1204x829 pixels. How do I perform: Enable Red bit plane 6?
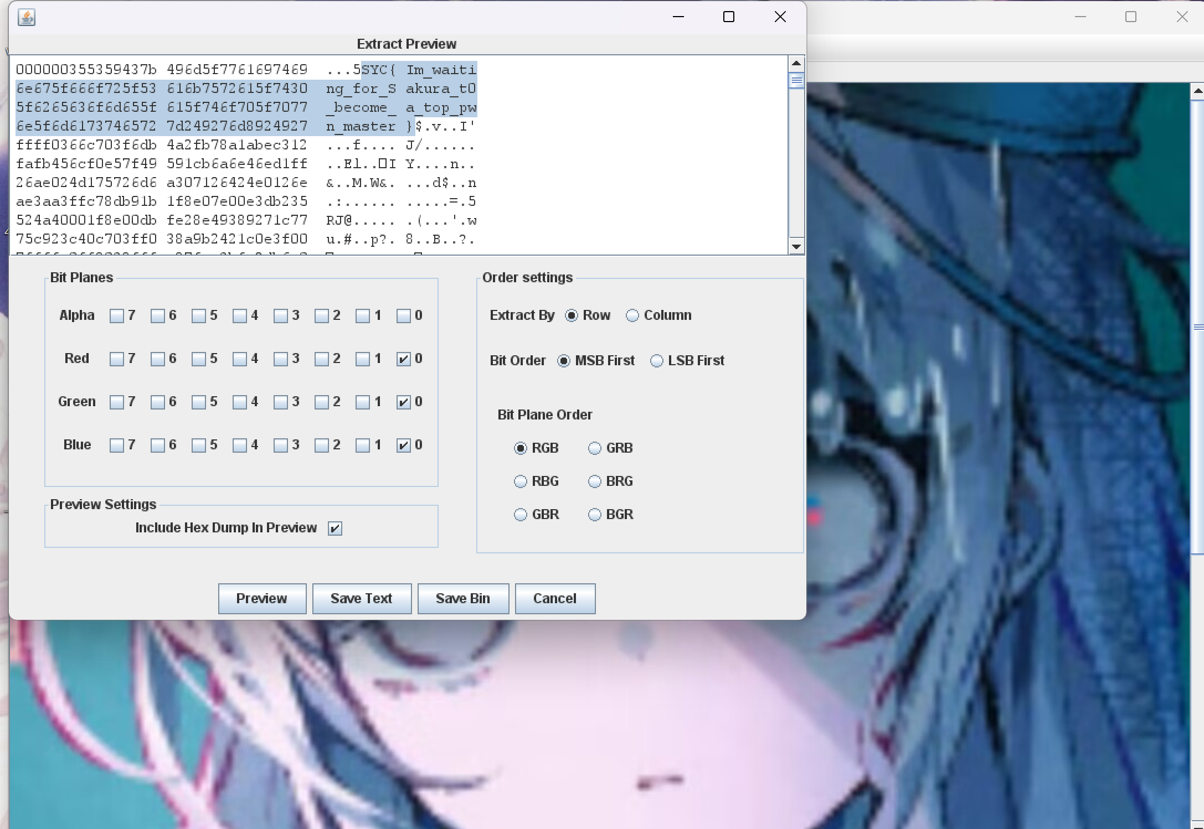coord(157,359)
